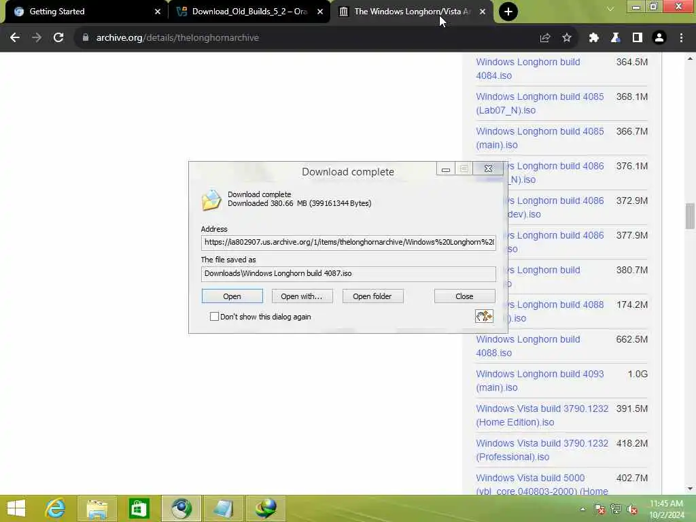Viewport: 696px width, 522px height.
Task: Click the dialog title bar X button
Action: pyautogui.click(x=488, y=169)
